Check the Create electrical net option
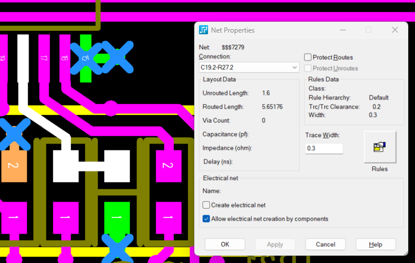 (206, 205)
